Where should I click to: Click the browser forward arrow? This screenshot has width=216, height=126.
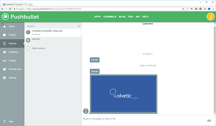6,9
